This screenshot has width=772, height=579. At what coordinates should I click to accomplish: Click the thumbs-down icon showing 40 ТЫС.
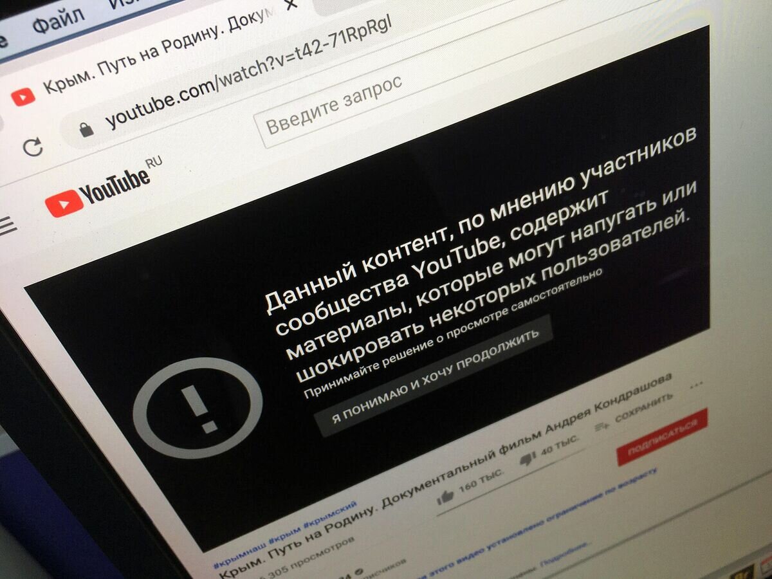tap(528, 460)
